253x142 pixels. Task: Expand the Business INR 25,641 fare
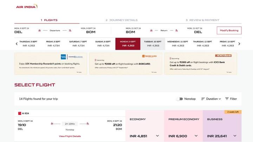pyautogui.click(x=234, y=136)
